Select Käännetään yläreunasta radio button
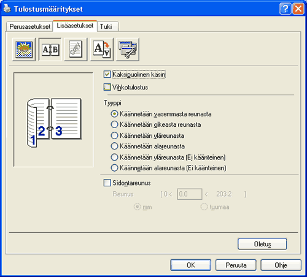This screenshot has height=277, width=307. coord(114,135)
